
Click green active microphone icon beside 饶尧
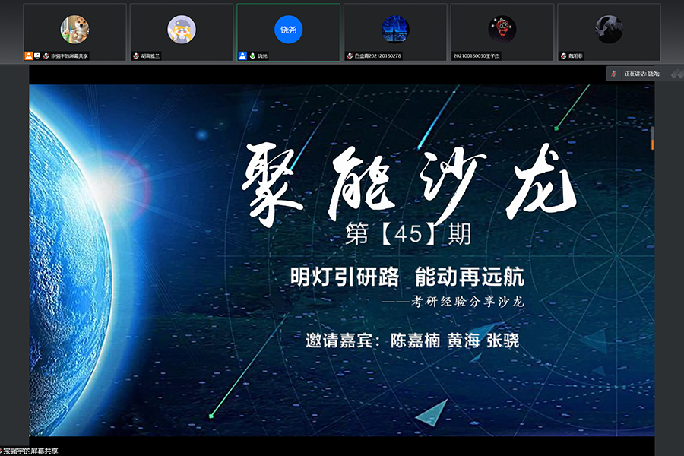point(252,55)
